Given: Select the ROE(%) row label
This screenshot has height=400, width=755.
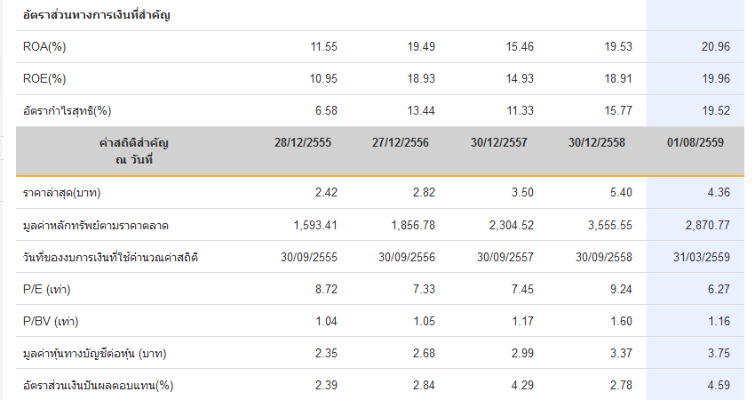Looking at the screenshot, I should tap(44, 78).
